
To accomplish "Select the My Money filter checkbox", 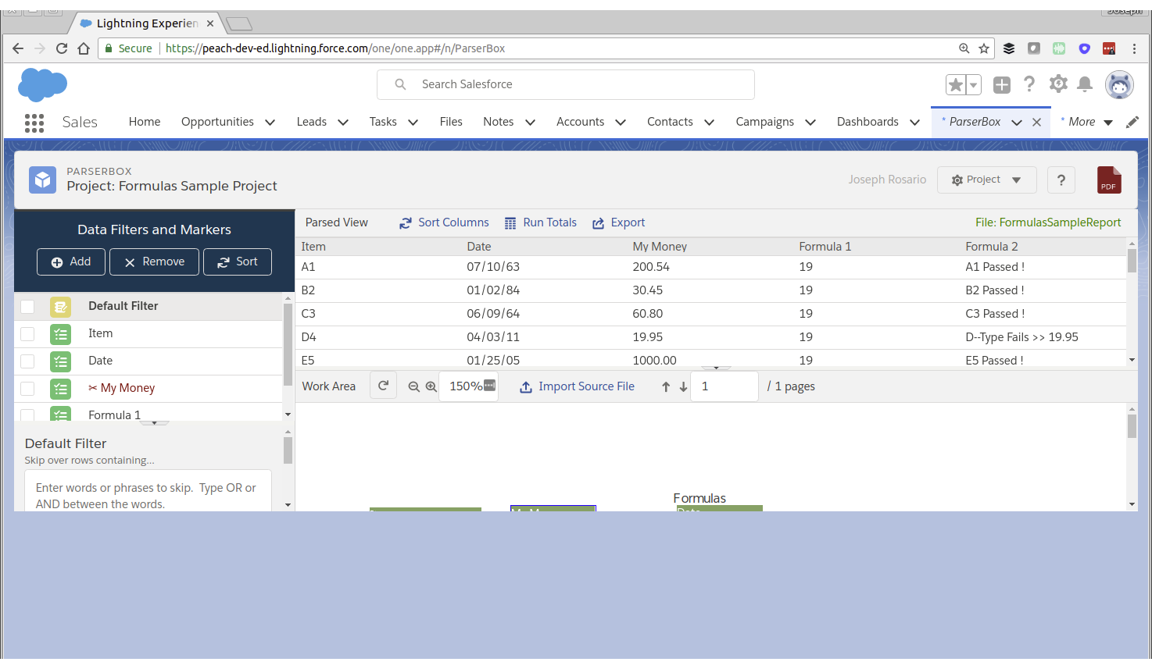I will click(x=27, y=389).
